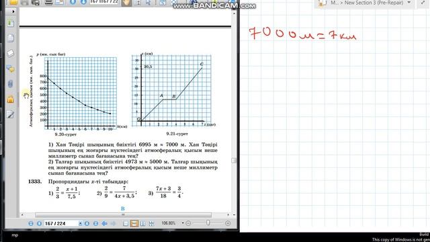Open the 106.80% zoom dropdown
This screenshot has width=430, height=242.
pos(183,223)
